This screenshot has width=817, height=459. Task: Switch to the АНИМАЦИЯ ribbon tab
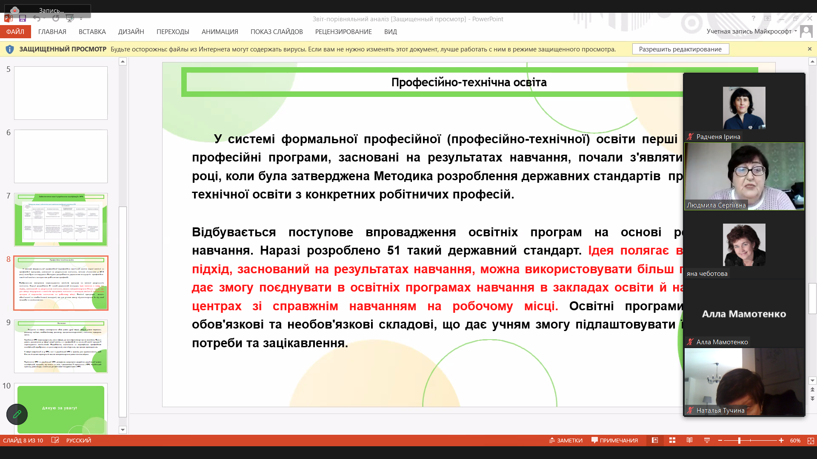point(220,32)
